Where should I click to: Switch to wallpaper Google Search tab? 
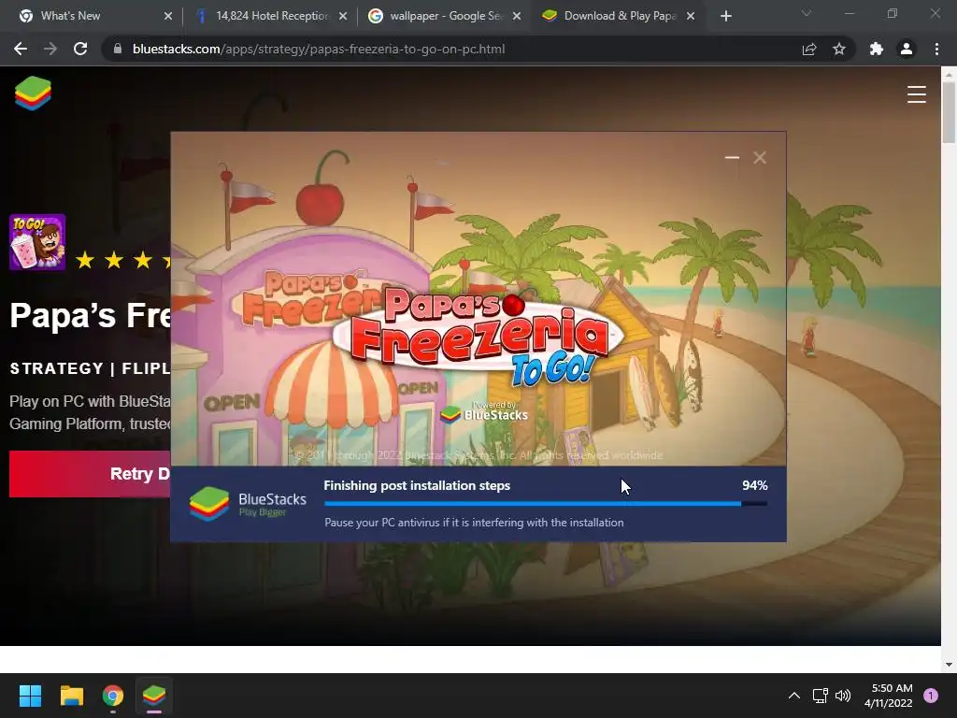pos(445,16)
